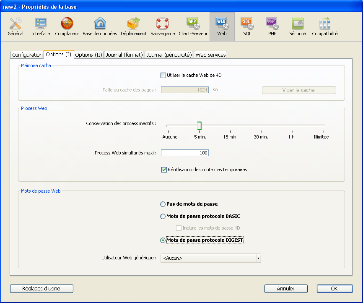Select Pas de mots de passe option

point(163,204)
